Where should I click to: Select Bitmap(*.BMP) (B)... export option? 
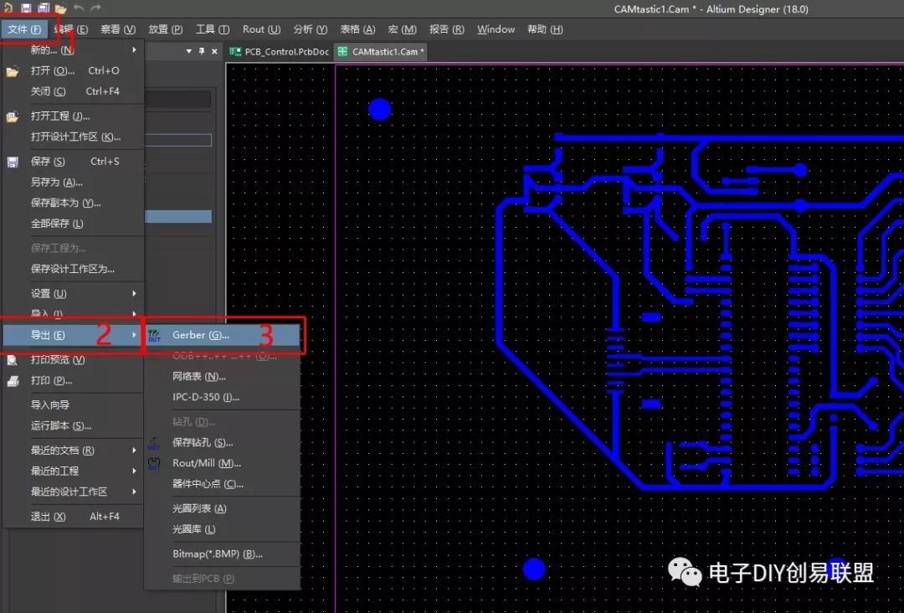[222, 554]
